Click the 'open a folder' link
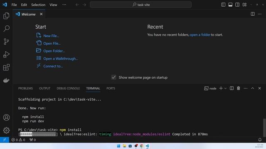 (200, 35)
